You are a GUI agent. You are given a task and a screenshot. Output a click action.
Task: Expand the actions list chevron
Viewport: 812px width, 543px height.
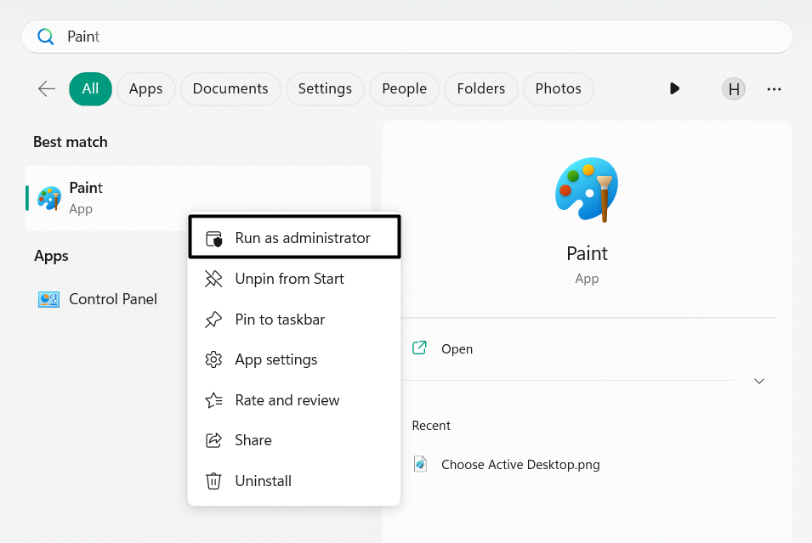point(759,381)
